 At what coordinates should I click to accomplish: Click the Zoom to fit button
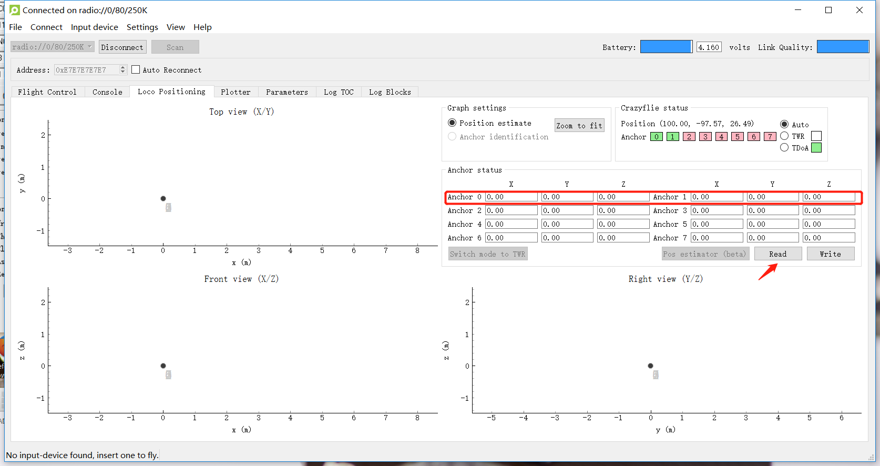click(579, 126)
